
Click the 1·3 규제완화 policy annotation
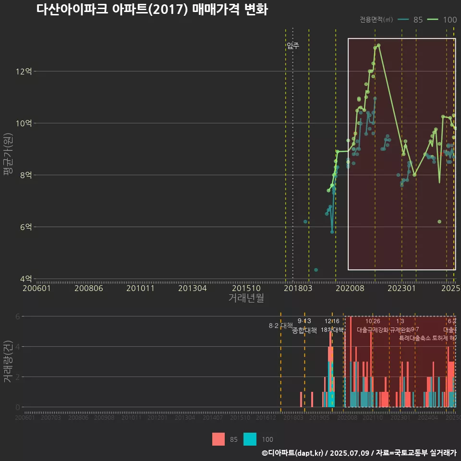(400, 326)
